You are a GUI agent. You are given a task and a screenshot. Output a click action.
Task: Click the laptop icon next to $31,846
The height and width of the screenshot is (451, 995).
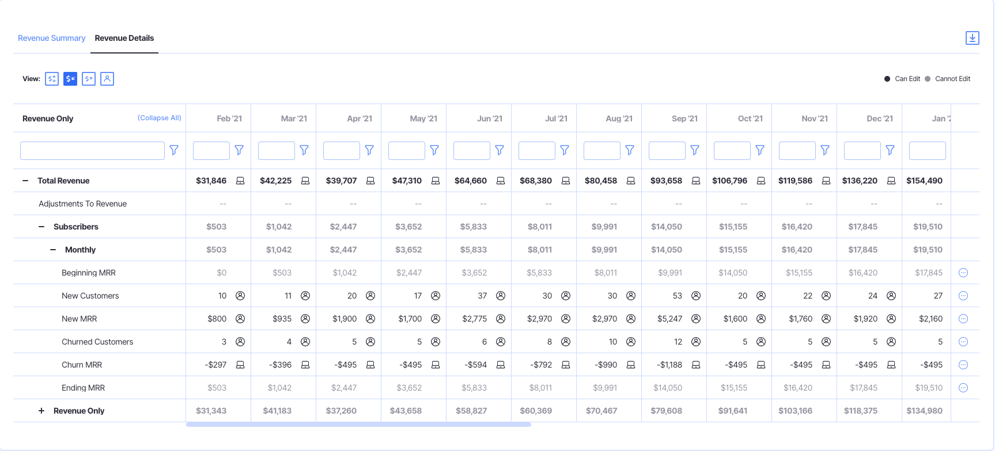pyautogui.click(x=240, y=181)
